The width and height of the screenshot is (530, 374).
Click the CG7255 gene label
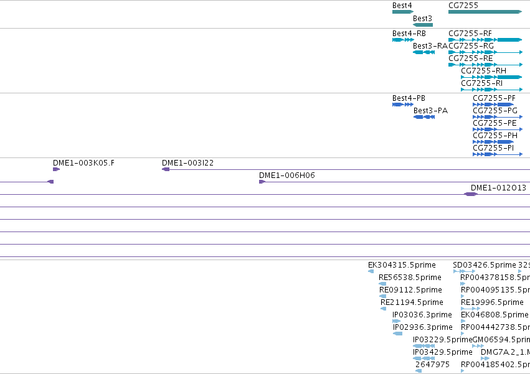pyautogui.click(x=463, y=6)
